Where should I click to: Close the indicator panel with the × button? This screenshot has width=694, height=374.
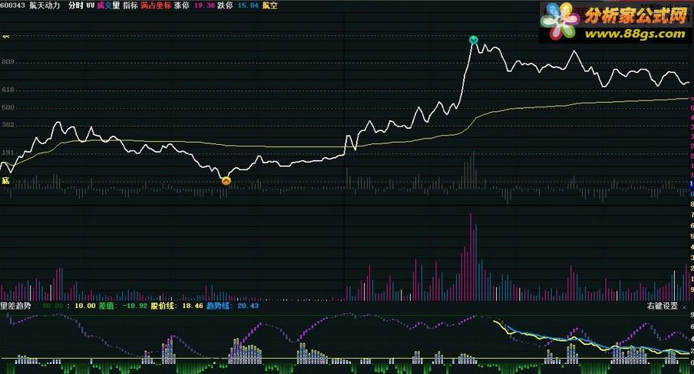pos(684,307)
